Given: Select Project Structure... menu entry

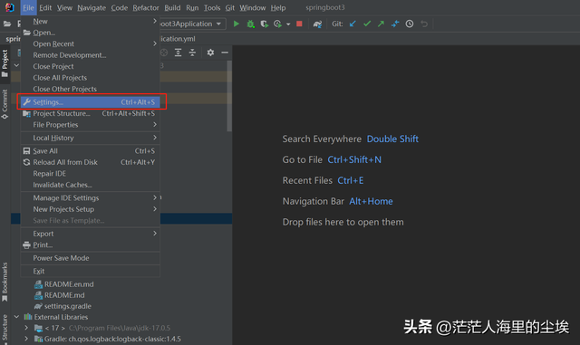Looking at the screenshot, I should click(x=91, y=113).
